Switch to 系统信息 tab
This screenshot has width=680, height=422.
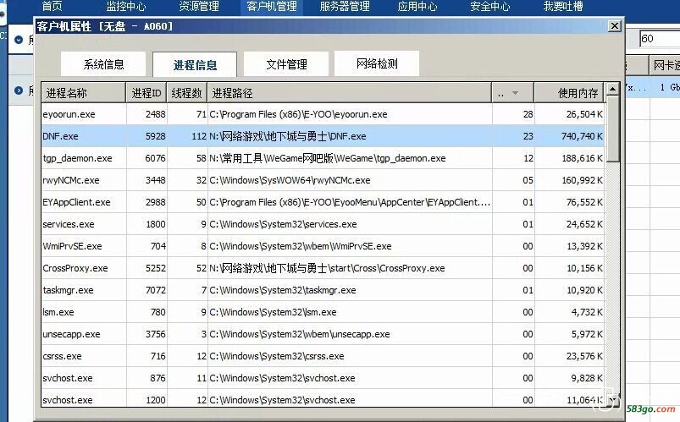103,64
